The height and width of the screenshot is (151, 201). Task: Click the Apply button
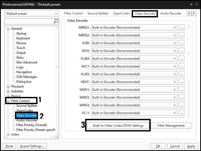click(191, 146)
